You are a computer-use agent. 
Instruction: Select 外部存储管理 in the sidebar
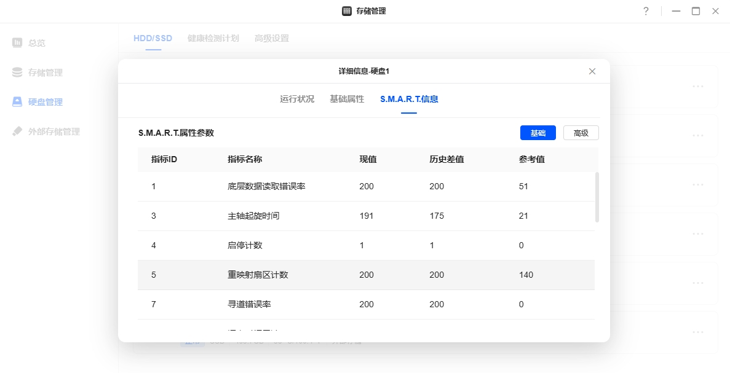[x=54, y=132]
